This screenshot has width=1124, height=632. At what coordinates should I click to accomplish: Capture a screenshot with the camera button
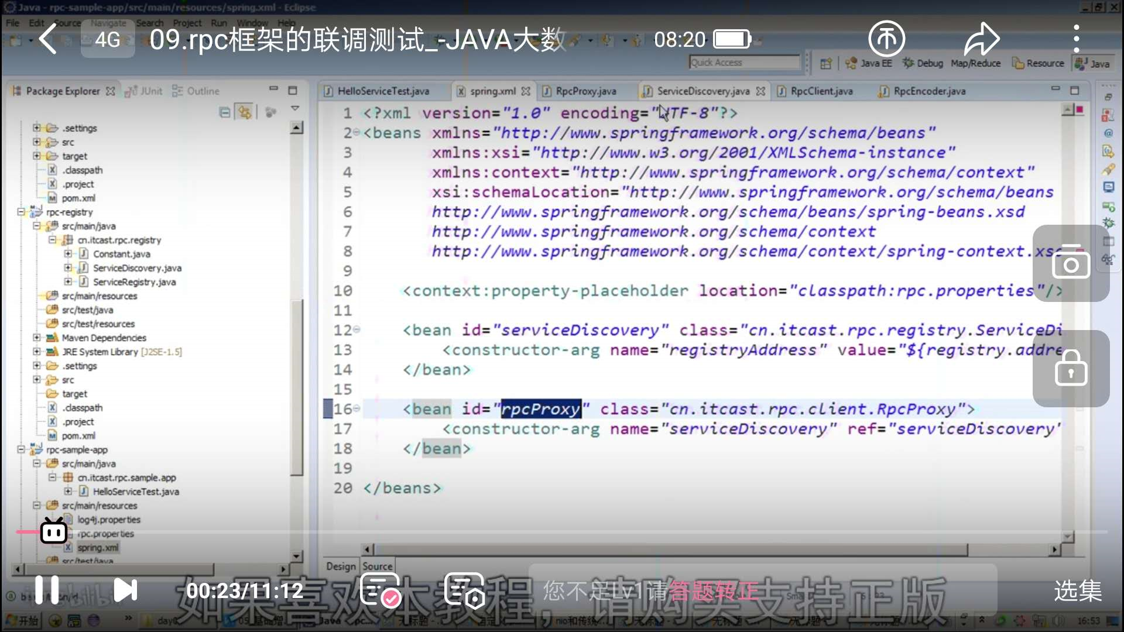coord(1071,263)
